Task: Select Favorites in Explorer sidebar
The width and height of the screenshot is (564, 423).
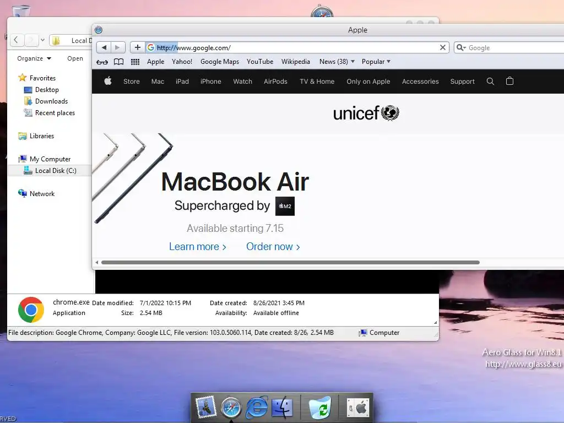Action: tap(37, 78)
